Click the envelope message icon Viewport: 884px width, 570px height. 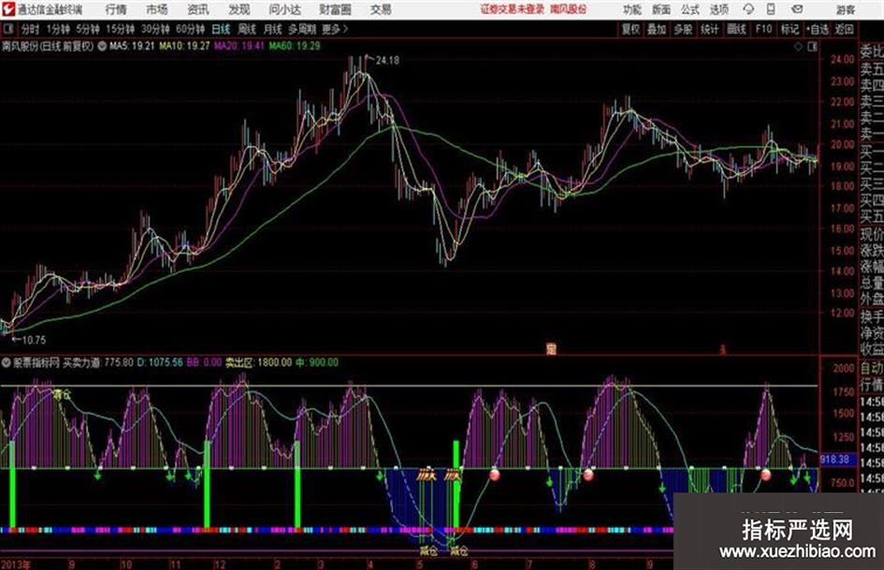[x=797, y=9]
